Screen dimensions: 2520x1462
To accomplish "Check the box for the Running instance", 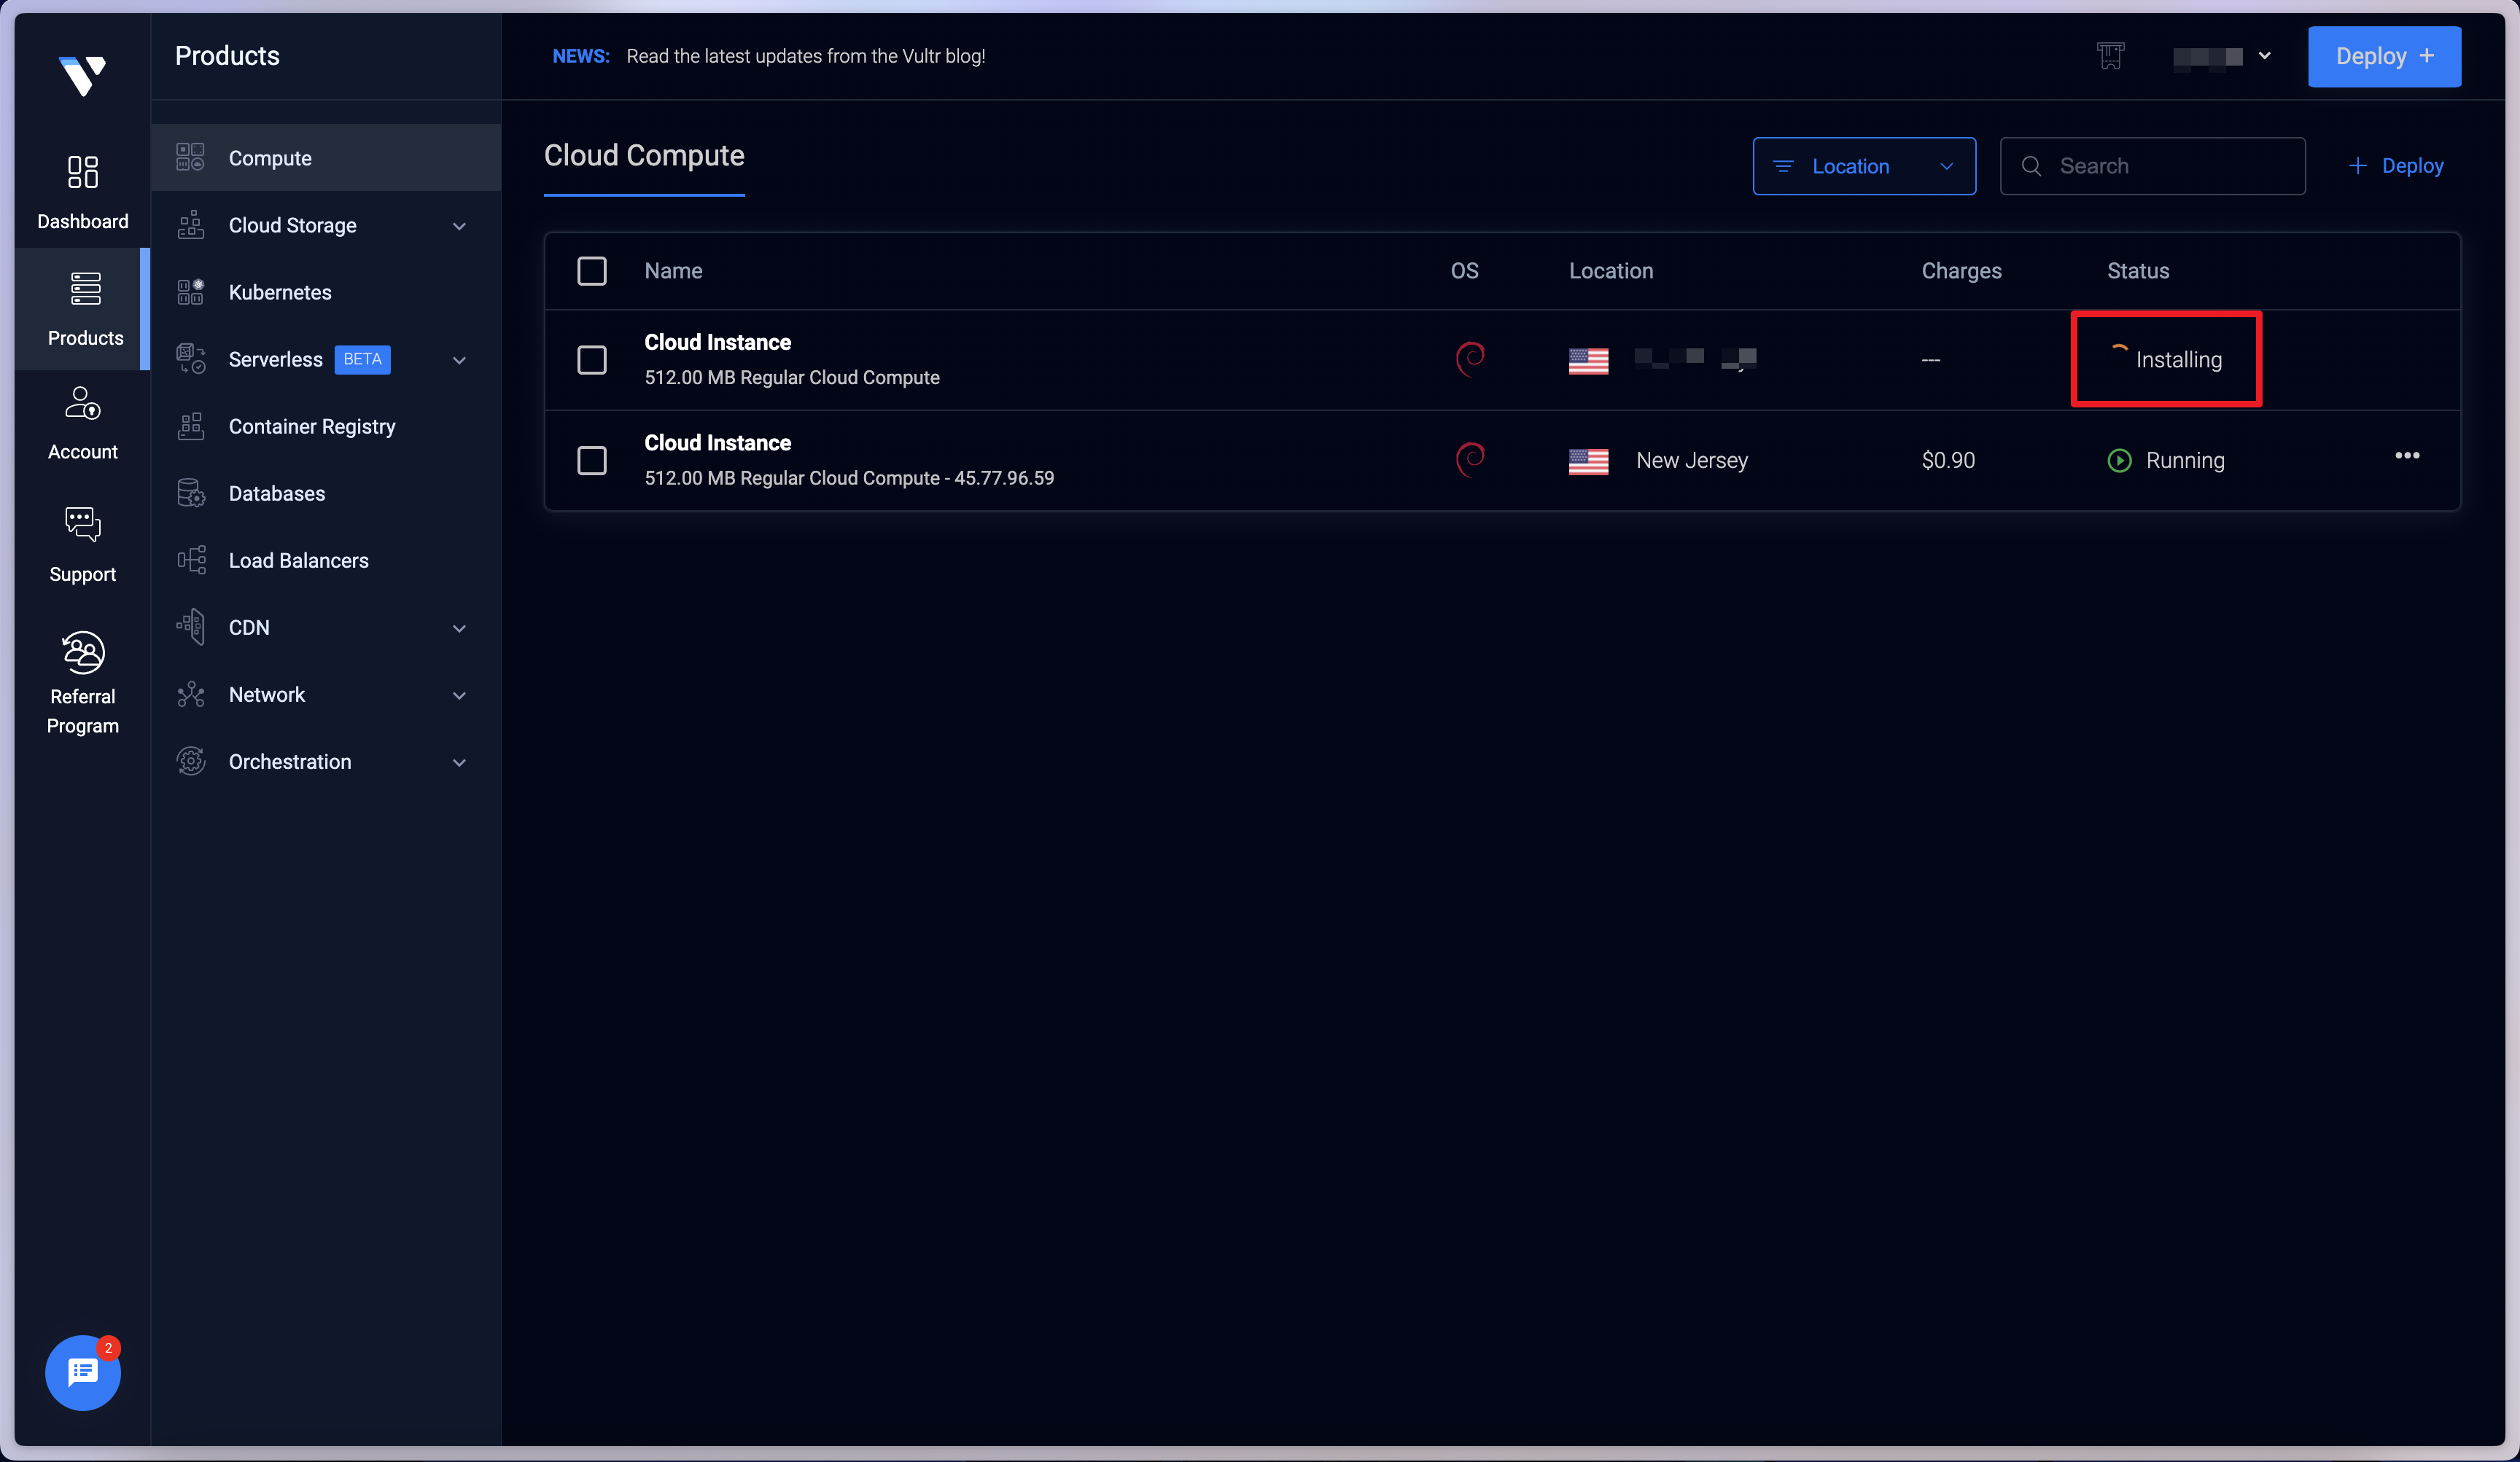I will click(592, 461).
